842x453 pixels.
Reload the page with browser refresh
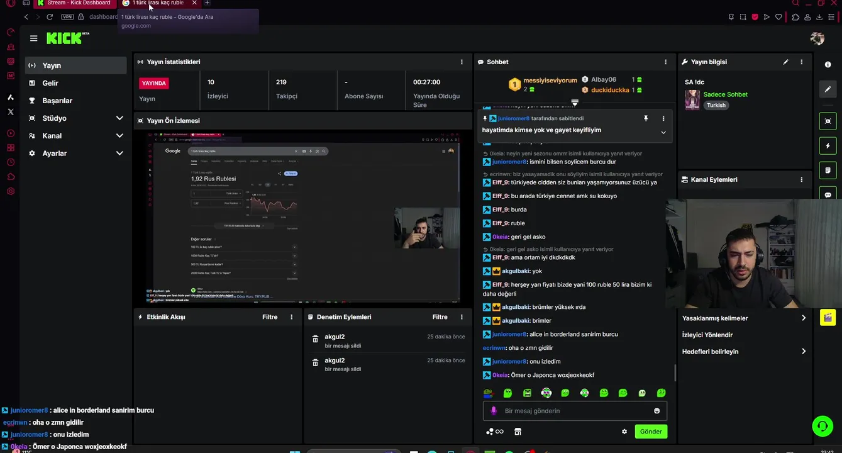pyautogui.click(x=50, y=17)
